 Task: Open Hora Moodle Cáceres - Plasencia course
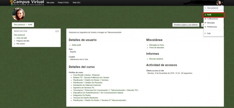pos(86,75)
